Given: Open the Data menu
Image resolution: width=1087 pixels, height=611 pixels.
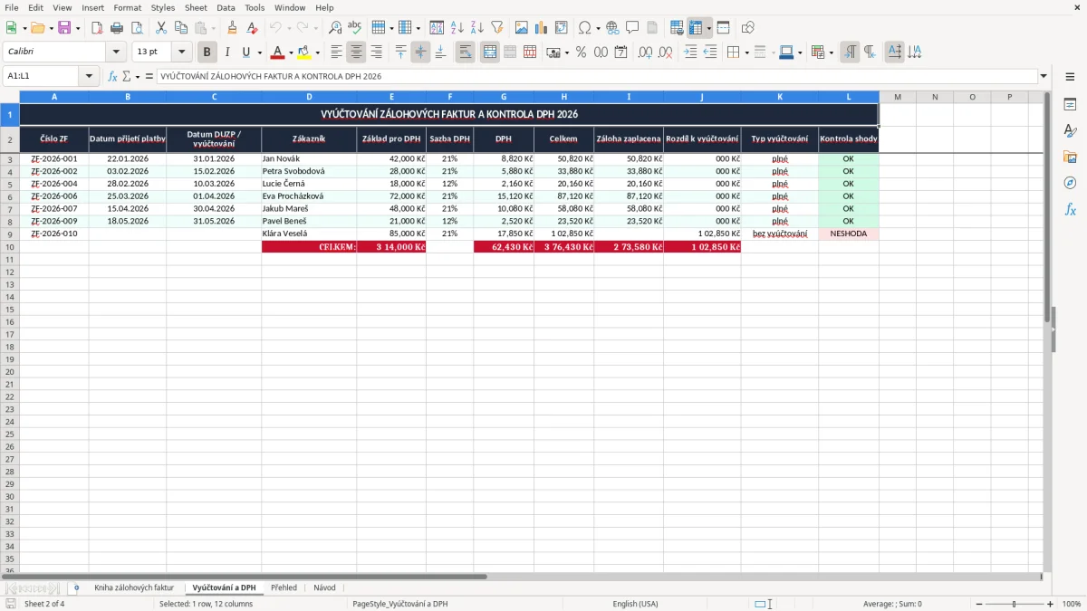Looking at the screenshot, I should [x=226, y=7].
